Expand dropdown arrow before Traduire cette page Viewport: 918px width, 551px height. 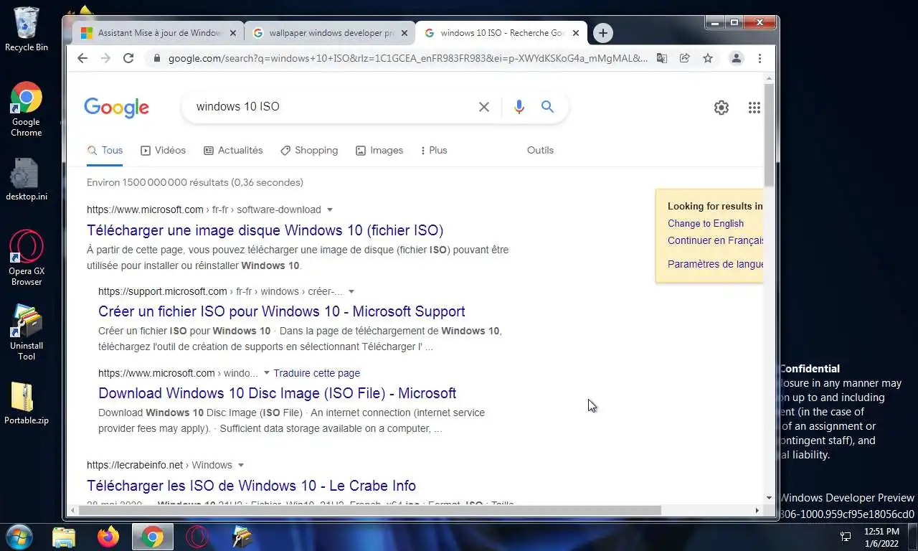pyautogui.click(x=267, y=373)
